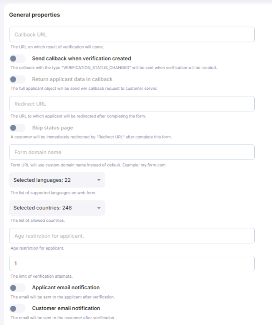Enable Send callback when verification created switch
Viewport: 272px width, 325px height.
(x=17, y=59)
